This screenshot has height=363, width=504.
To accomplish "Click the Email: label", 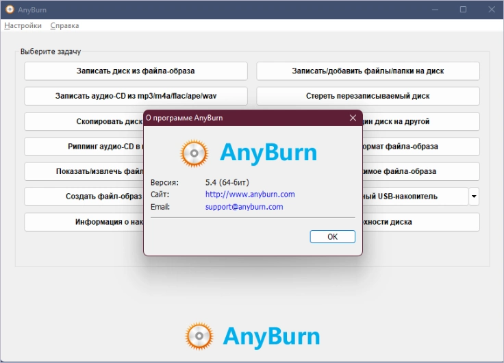I will [x=160, y=207].
